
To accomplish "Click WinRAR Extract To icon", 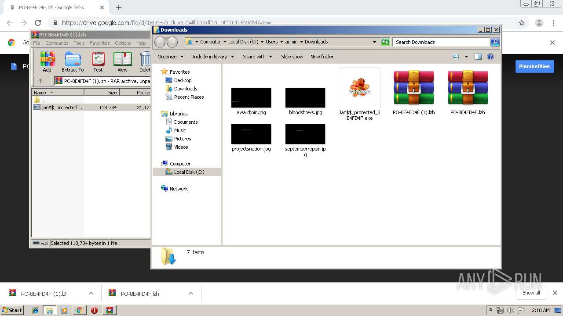I will (x=73, y=61).
